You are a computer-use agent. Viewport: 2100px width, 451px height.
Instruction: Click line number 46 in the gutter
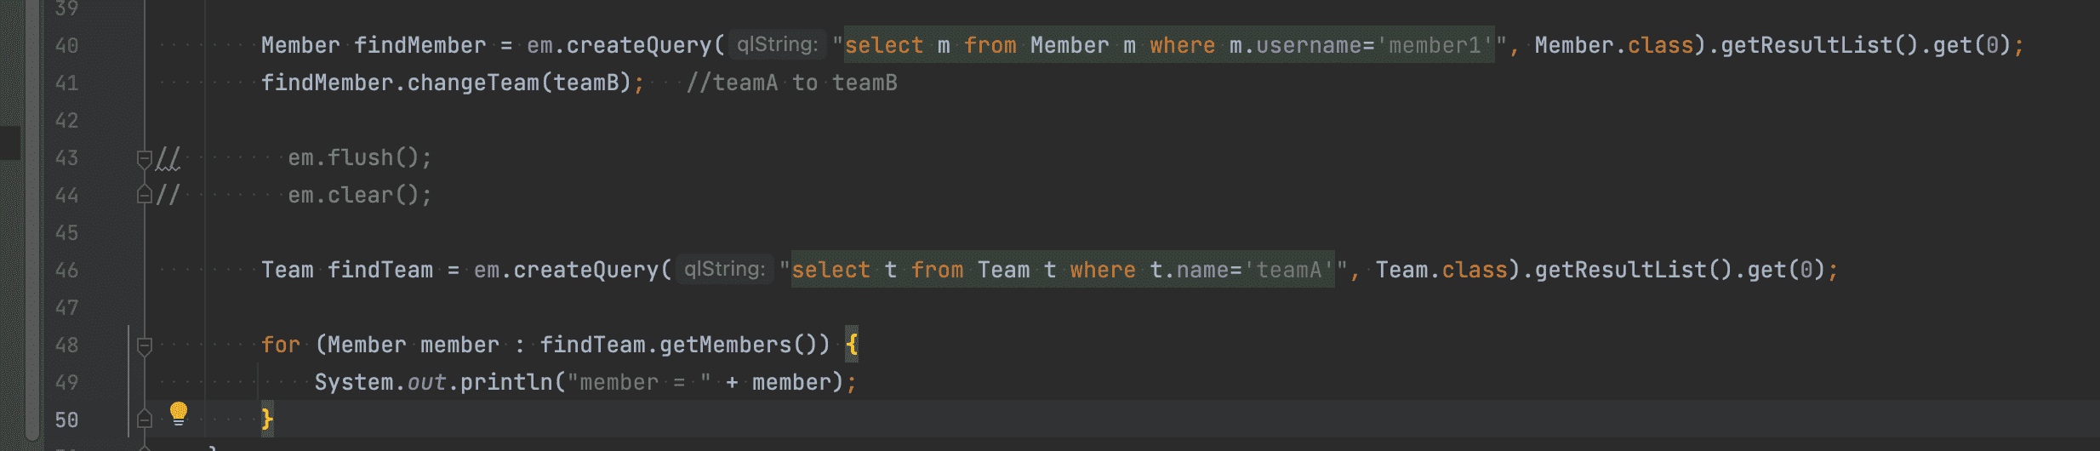tap(66, 271)
